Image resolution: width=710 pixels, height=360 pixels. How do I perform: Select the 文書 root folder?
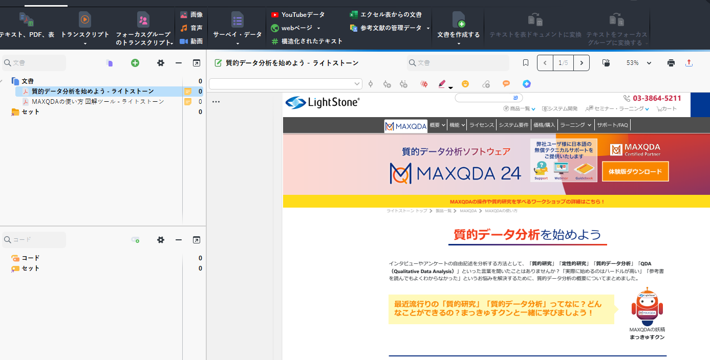click(x=28, y=81)
